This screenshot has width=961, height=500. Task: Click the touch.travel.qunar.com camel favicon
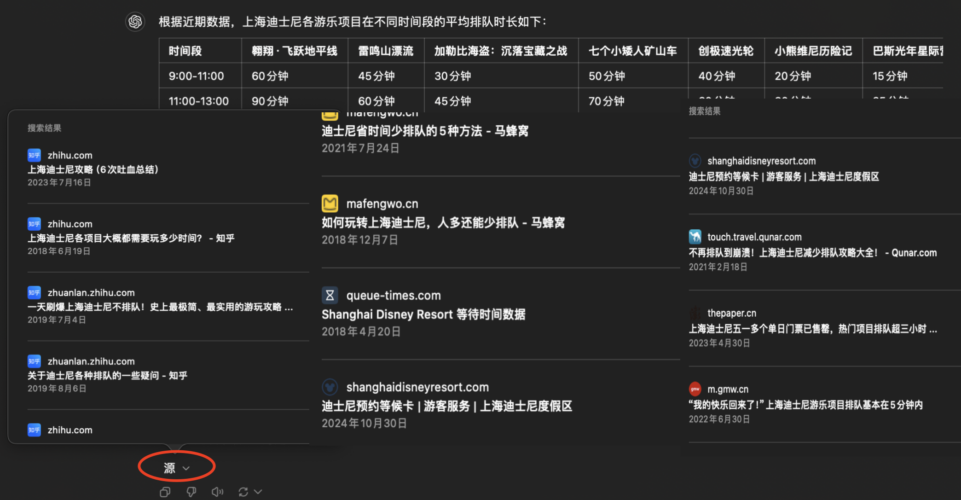(x=695, y=237)
